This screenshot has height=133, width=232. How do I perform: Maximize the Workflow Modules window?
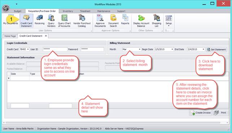pos(212,4)
